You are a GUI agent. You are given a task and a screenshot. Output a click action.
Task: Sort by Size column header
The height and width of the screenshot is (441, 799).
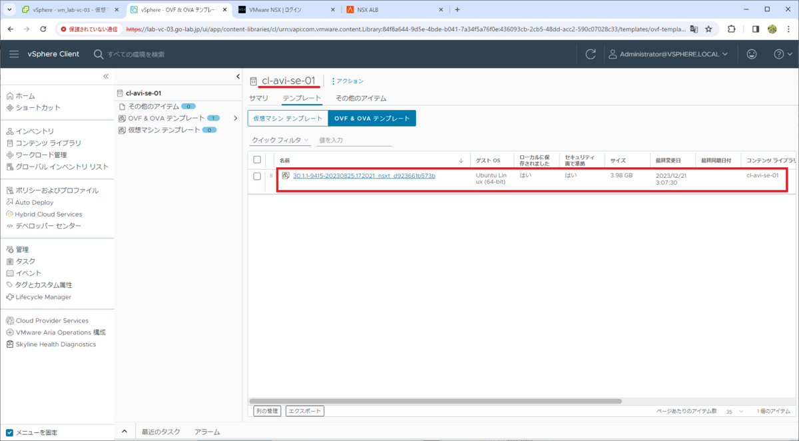pyautogui.click(x=618, y=161)
